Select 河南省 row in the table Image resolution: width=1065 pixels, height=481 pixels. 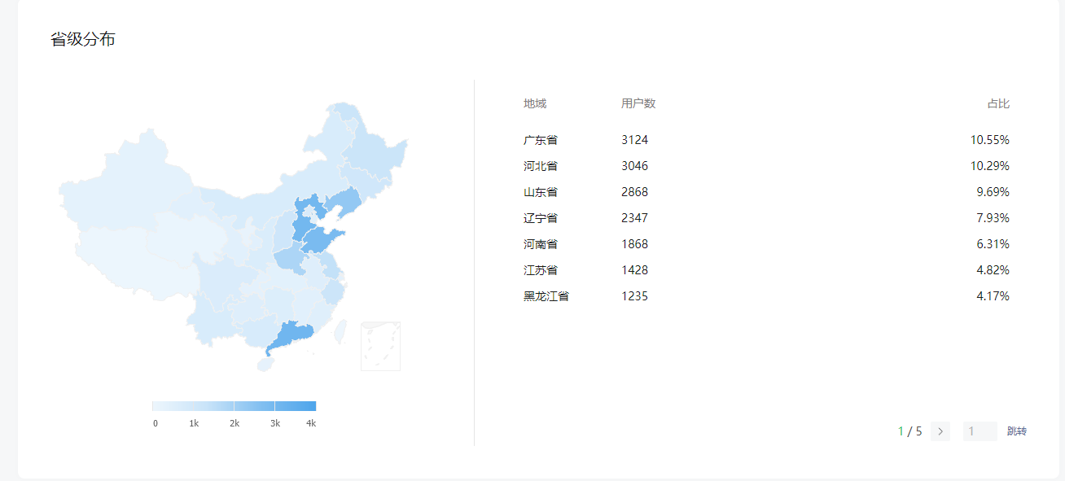766,244
